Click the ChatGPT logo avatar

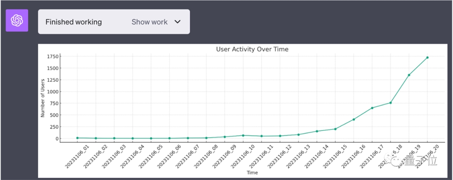pos(17,20)
